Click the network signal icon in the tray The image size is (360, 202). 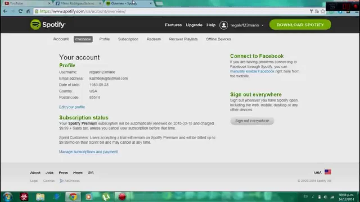click(x=332, y=197)
